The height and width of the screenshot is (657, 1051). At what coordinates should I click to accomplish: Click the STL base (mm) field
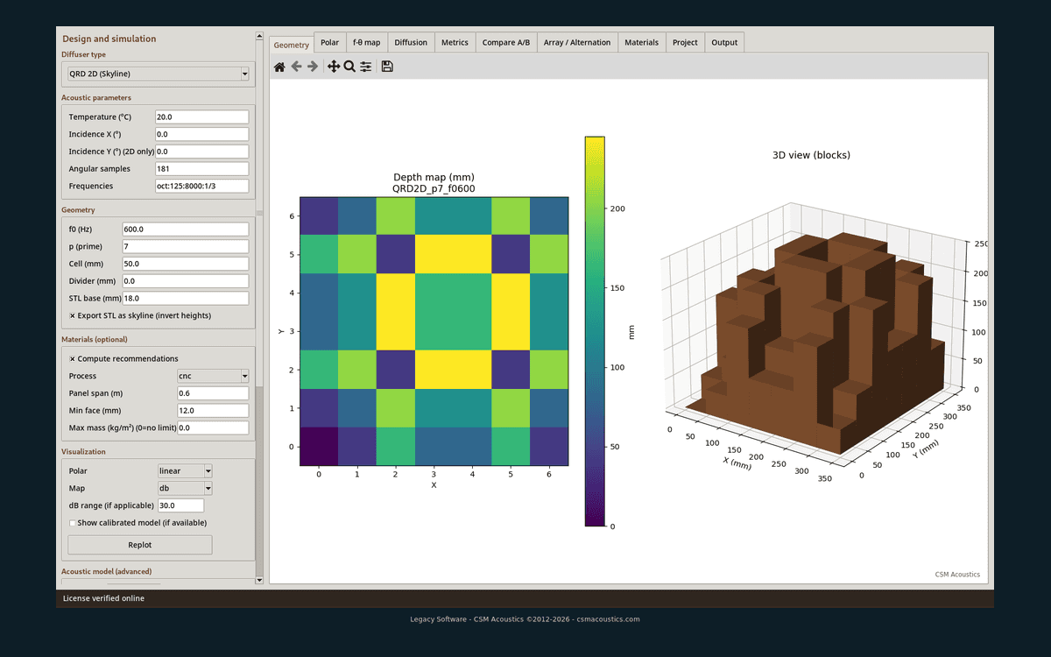coord(186,298)
